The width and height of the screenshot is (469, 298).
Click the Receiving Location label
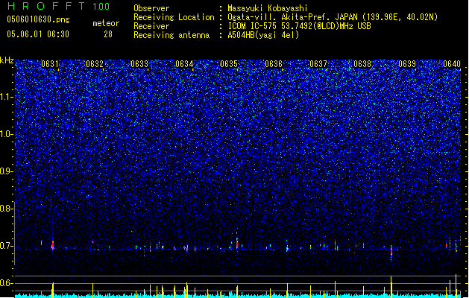pos(174,17)
